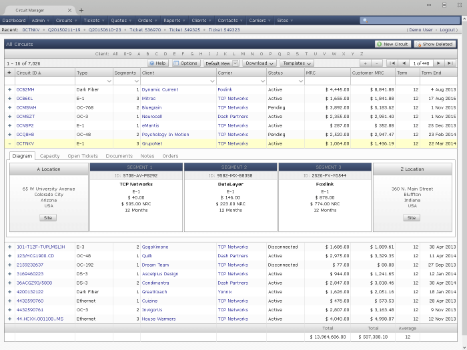Open the Download dropdown
This screenshot has width=467, height=350.
pyautogui.click(x=260, y=63)
